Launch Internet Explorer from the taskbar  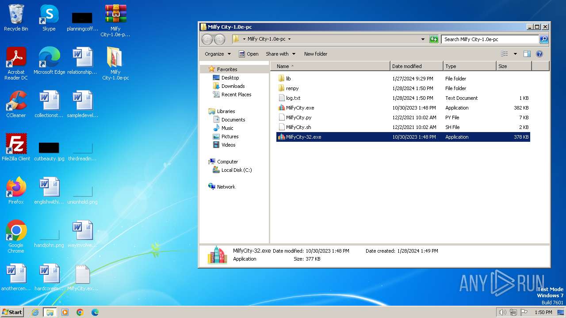(35, 312)
